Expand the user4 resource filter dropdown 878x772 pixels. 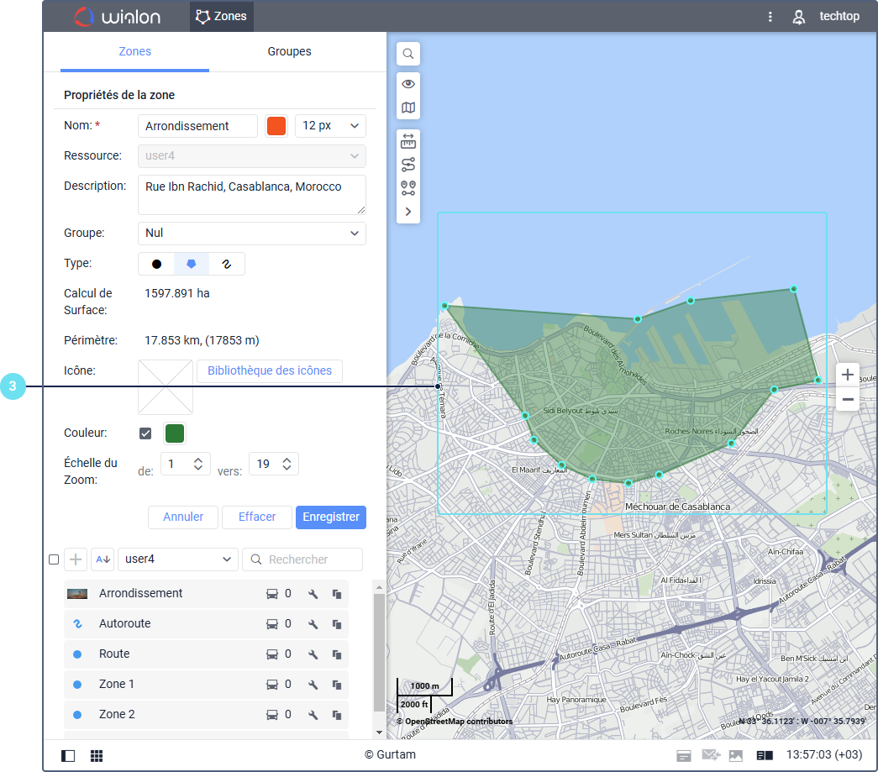point(178,559)
